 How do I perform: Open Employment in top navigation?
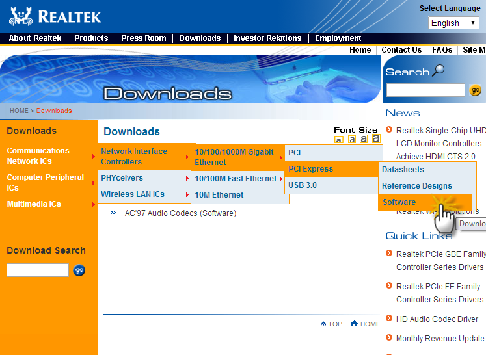(x=338, y=38)
